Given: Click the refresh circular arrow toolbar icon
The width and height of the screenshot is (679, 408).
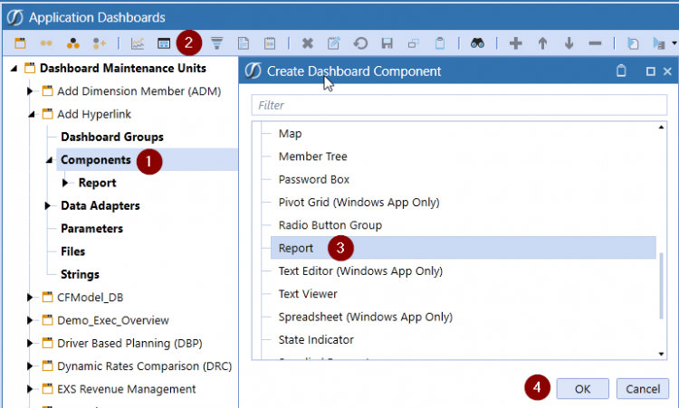Looking at the screenshot, I should click(360, 43).
